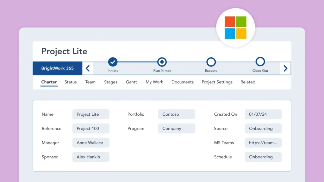Click the BrightWork 365 badge
The image size is (324, 182).
coord(57,68)
